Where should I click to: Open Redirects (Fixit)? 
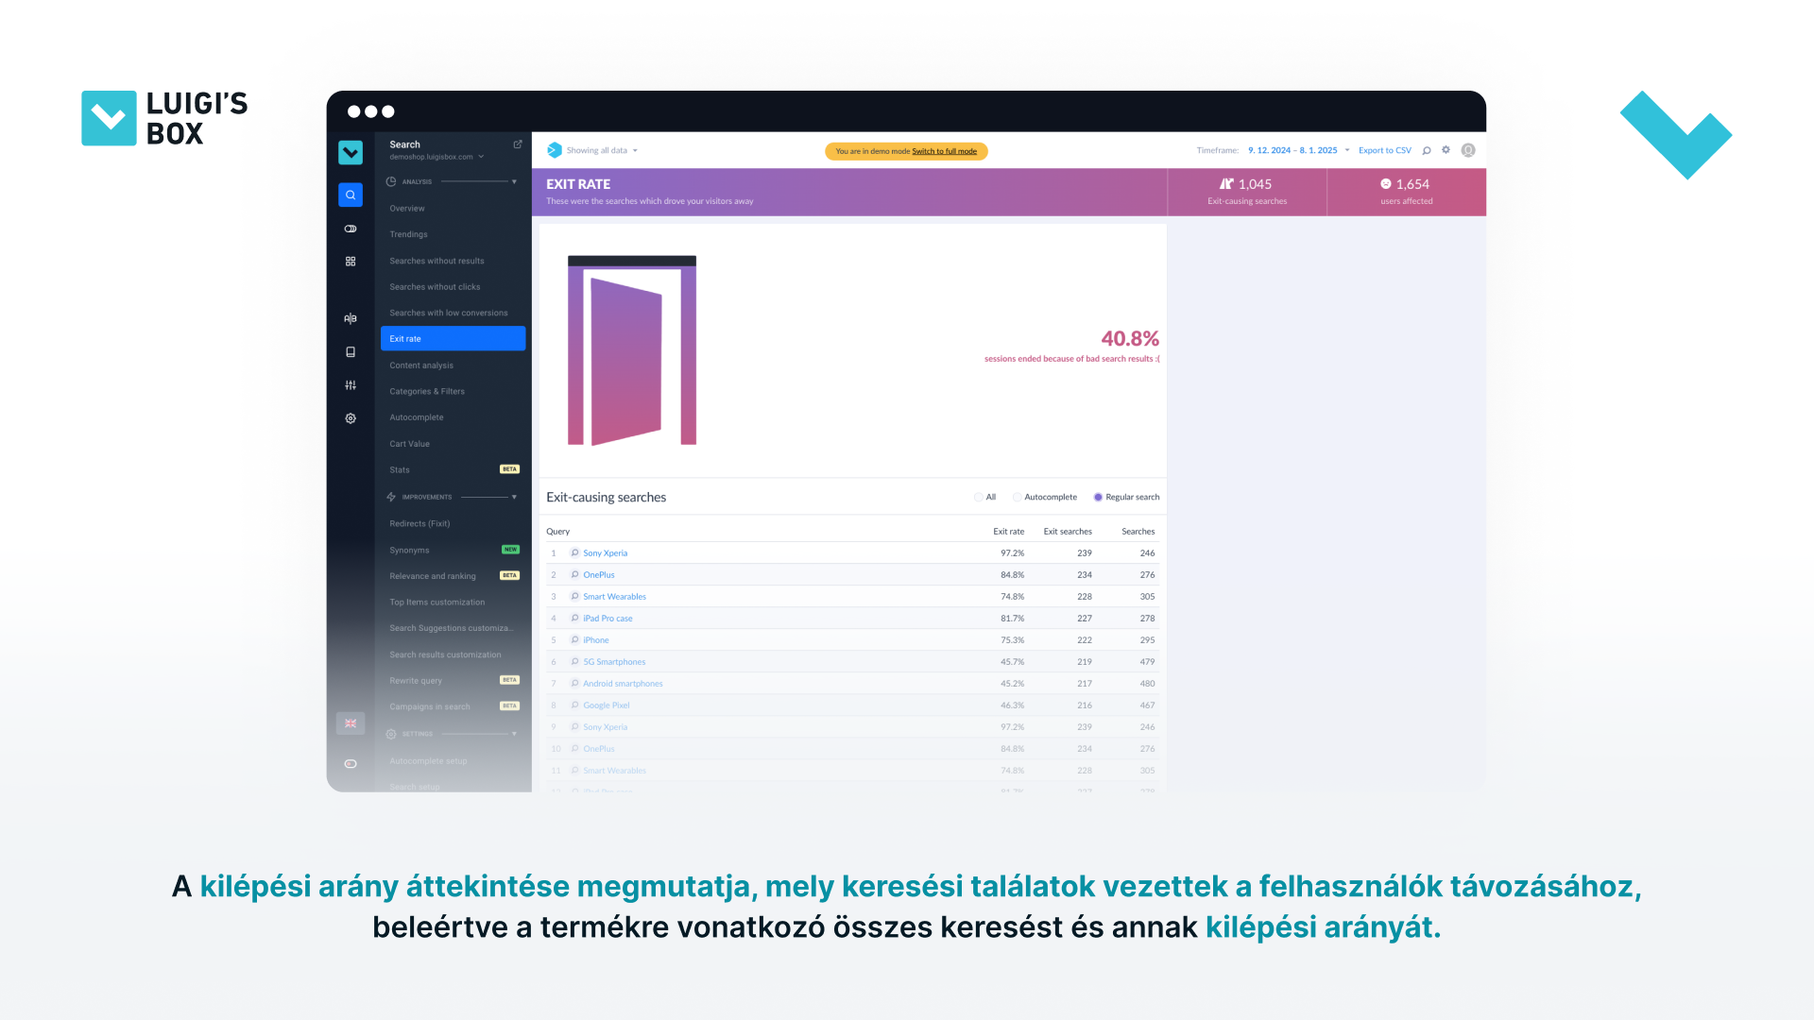(x=419, y=523)
